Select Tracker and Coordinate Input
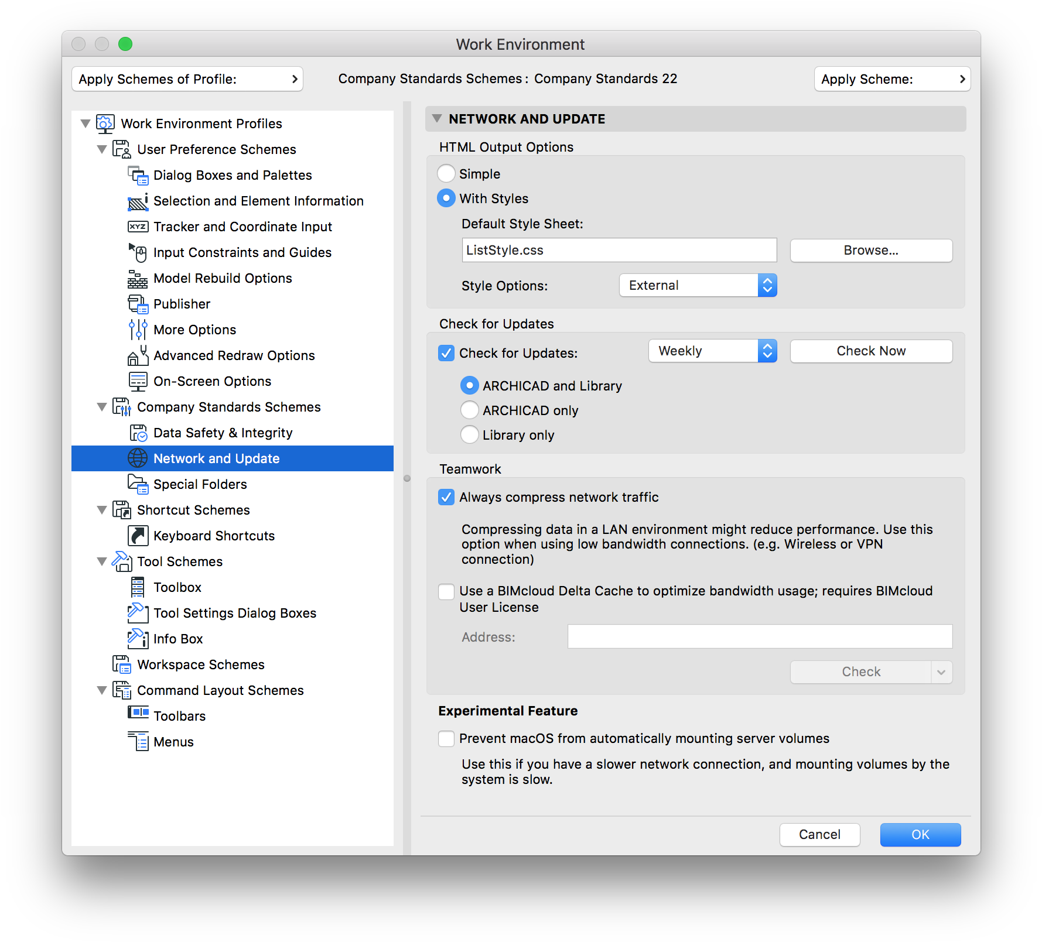1042x942 pixels. 242,227
